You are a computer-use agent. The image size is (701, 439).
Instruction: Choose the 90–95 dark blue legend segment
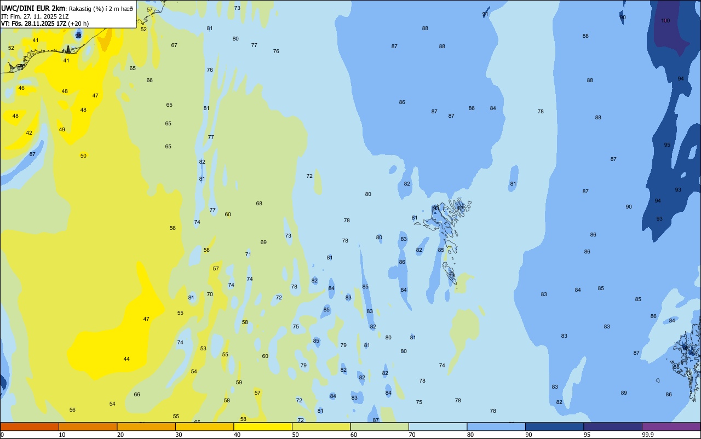pos(554,426)
